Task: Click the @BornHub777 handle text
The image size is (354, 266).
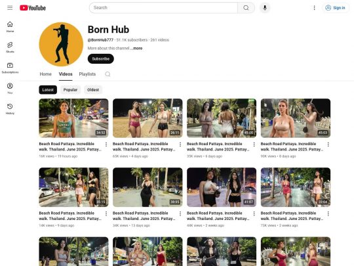Action: (x=100, y=40)
